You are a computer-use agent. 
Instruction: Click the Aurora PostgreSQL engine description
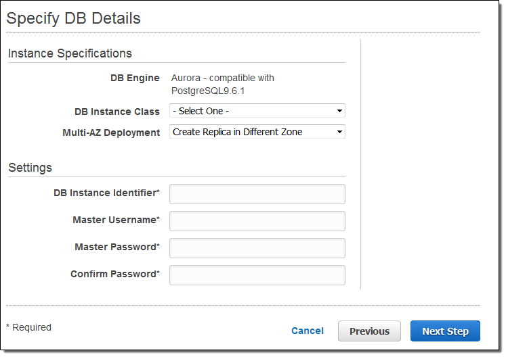click(x=222, y=84)
